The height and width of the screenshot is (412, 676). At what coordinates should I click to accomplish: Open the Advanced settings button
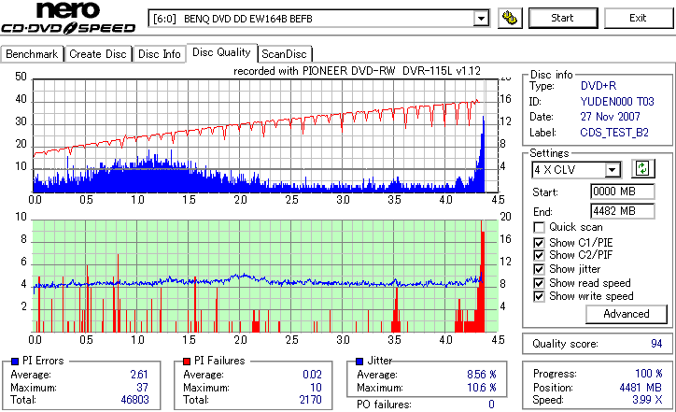click(x=626, y=314)
